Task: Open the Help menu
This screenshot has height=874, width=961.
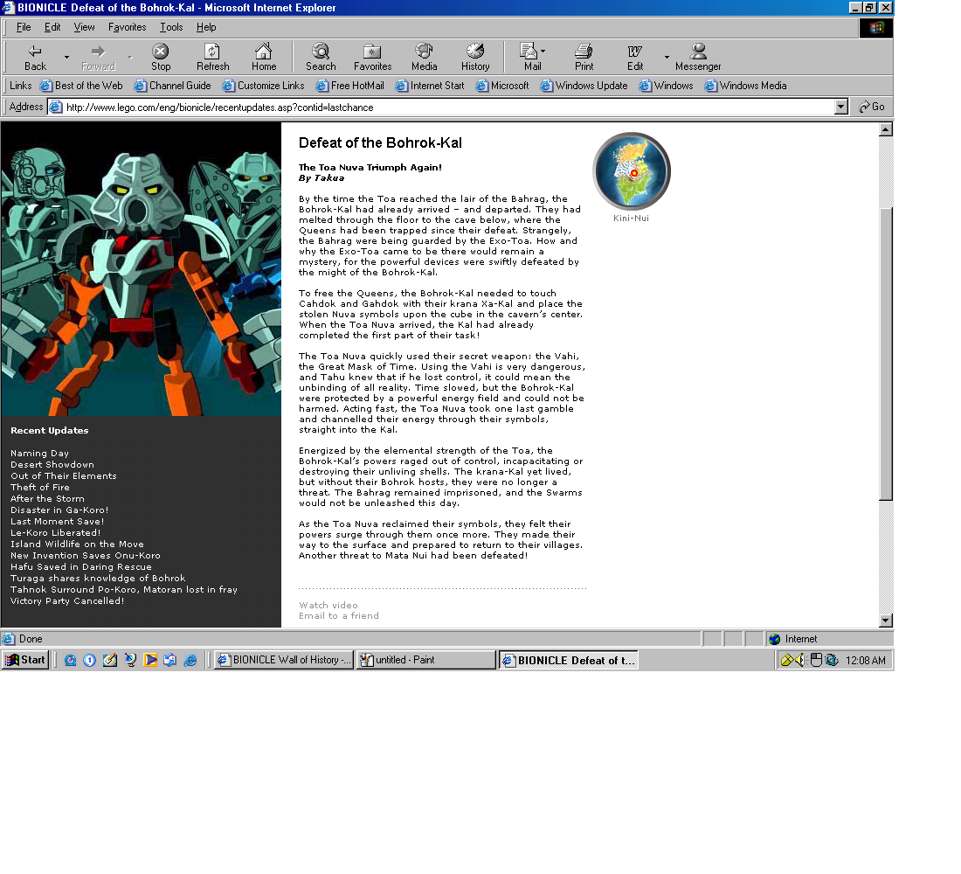Action: (x=206, y=27)
